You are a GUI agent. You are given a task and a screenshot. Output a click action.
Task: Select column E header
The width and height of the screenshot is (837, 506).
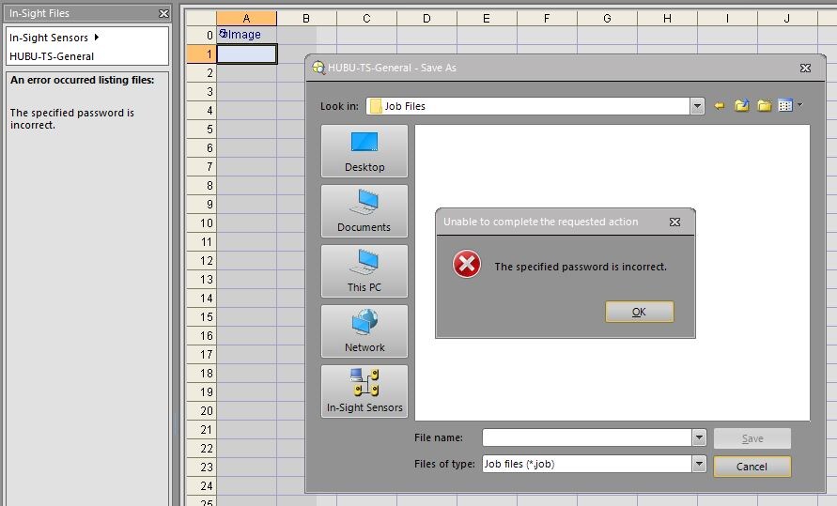(x=487, y=18)
